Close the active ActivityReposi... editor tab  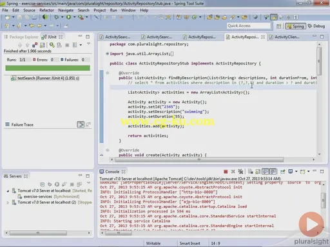coord(263,37)
